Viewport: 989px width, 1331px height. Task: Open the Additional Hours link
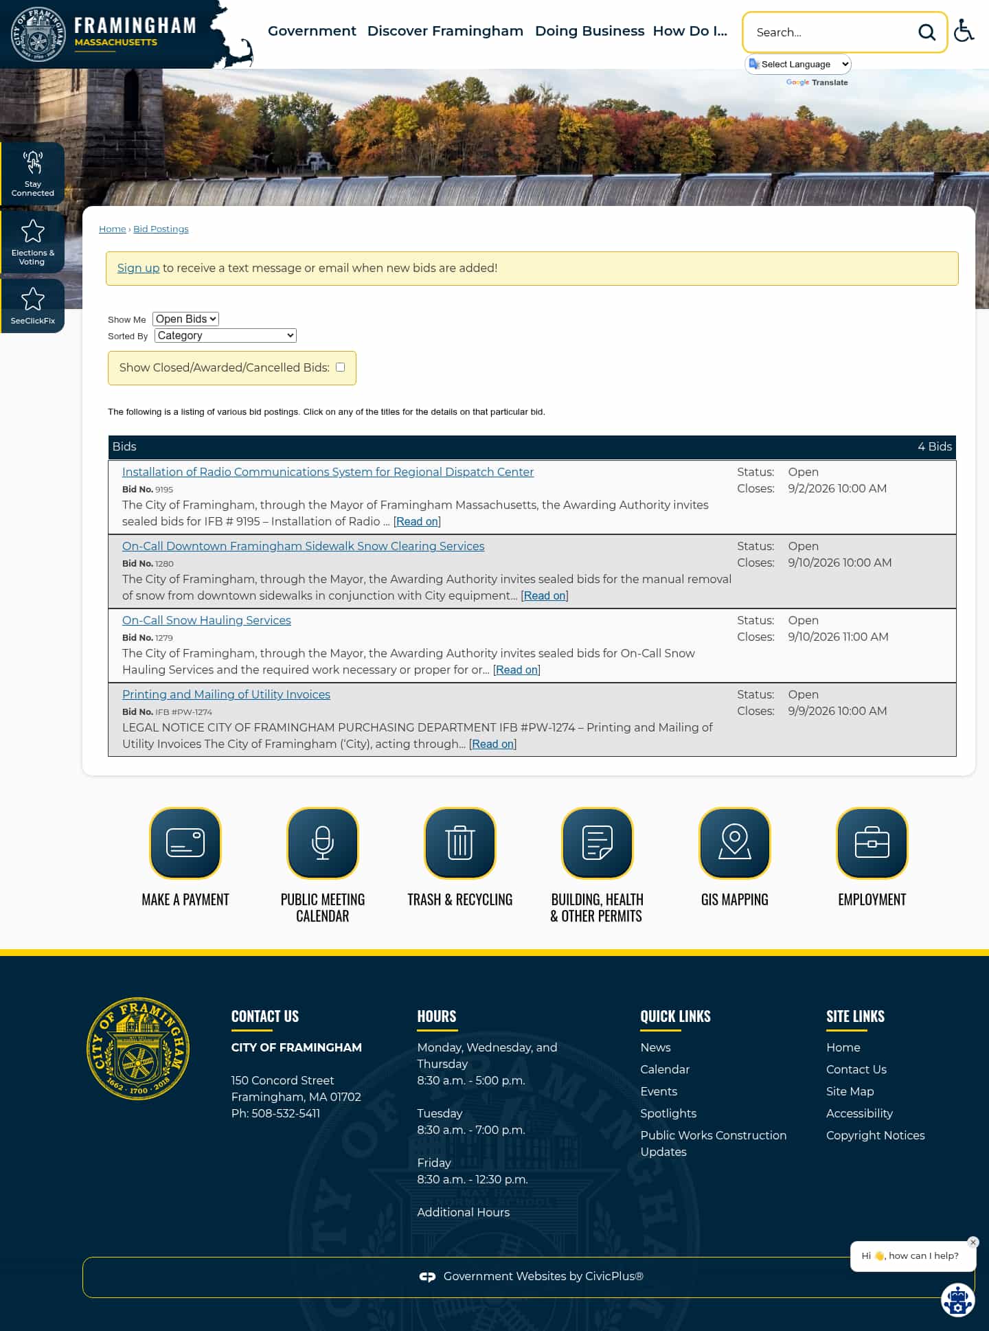click(464, 1212)
